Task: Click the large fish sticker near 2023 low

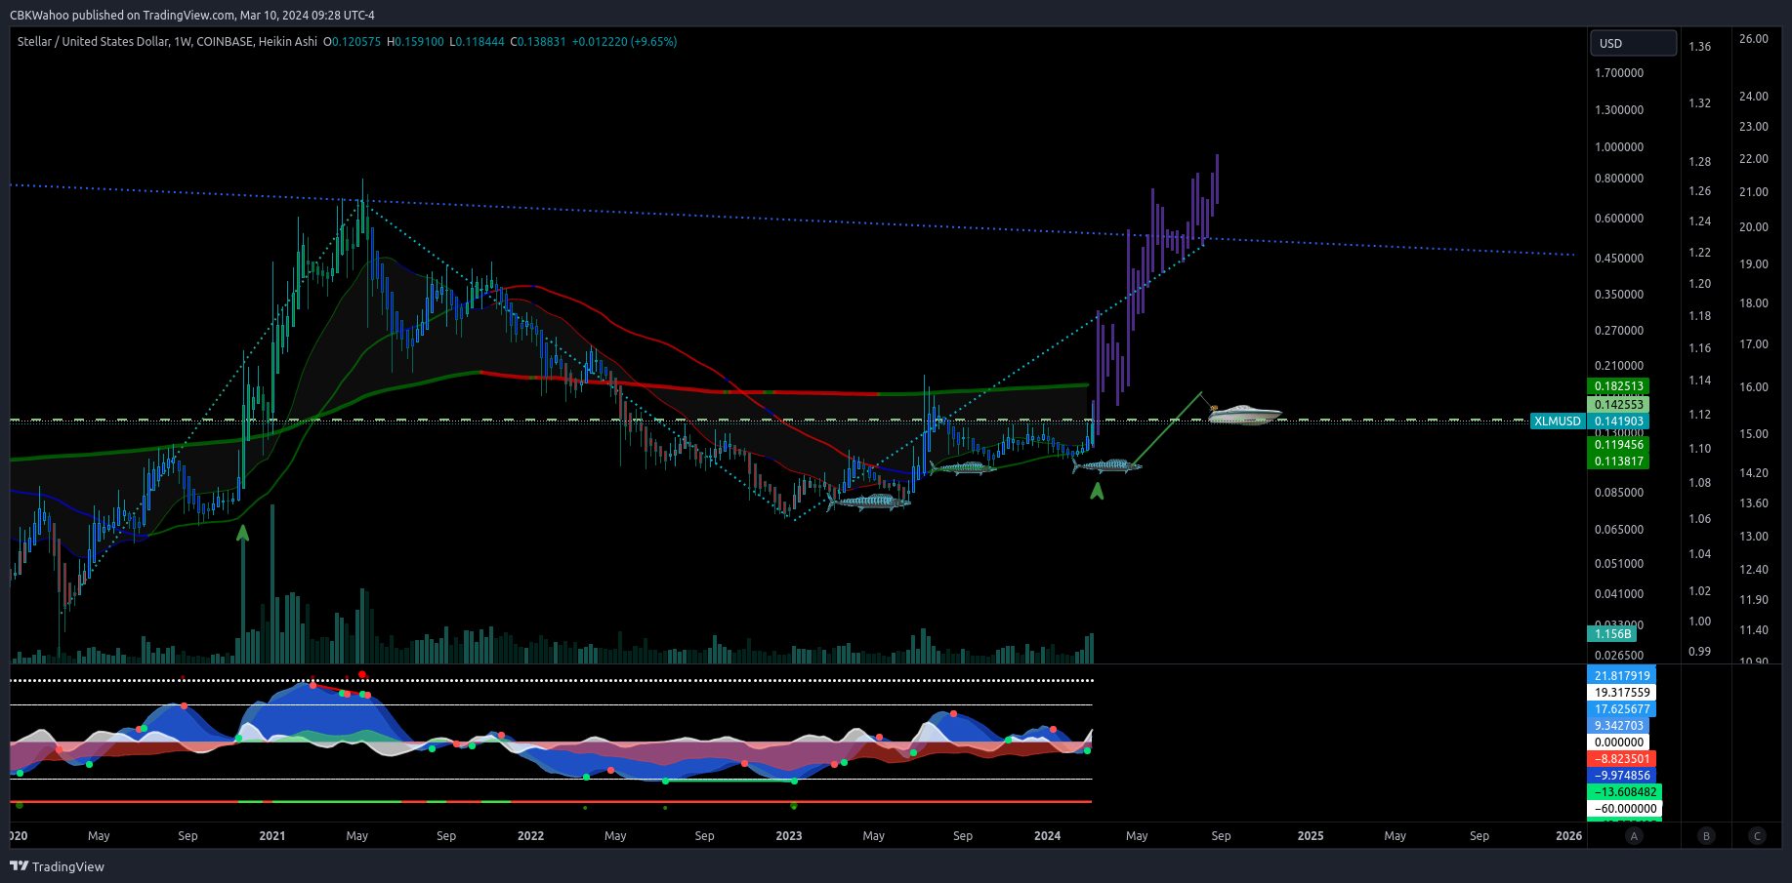Action: pos(869,502)
